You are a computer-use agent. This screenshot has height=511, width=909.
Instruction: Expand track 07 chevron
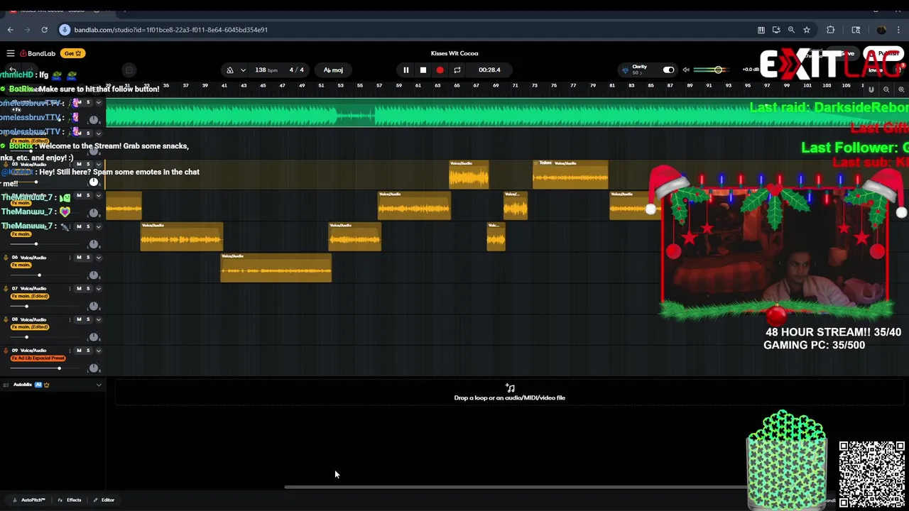99,289
